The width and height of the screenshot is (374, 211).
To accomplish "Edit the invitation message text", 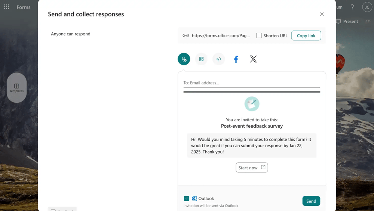I will (252, 146).
